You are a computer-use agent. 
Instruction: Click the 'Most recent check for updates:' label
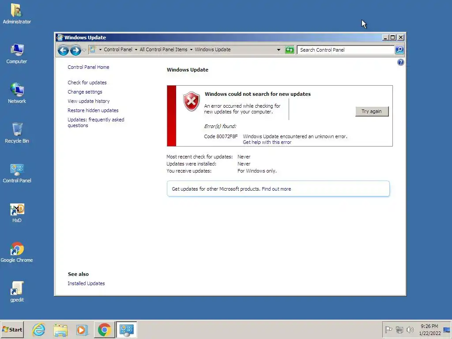point(199,157)
